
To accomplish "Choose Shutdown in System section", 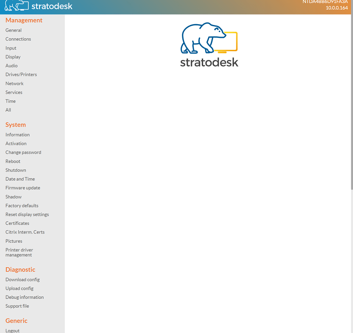I will point(16,170).
